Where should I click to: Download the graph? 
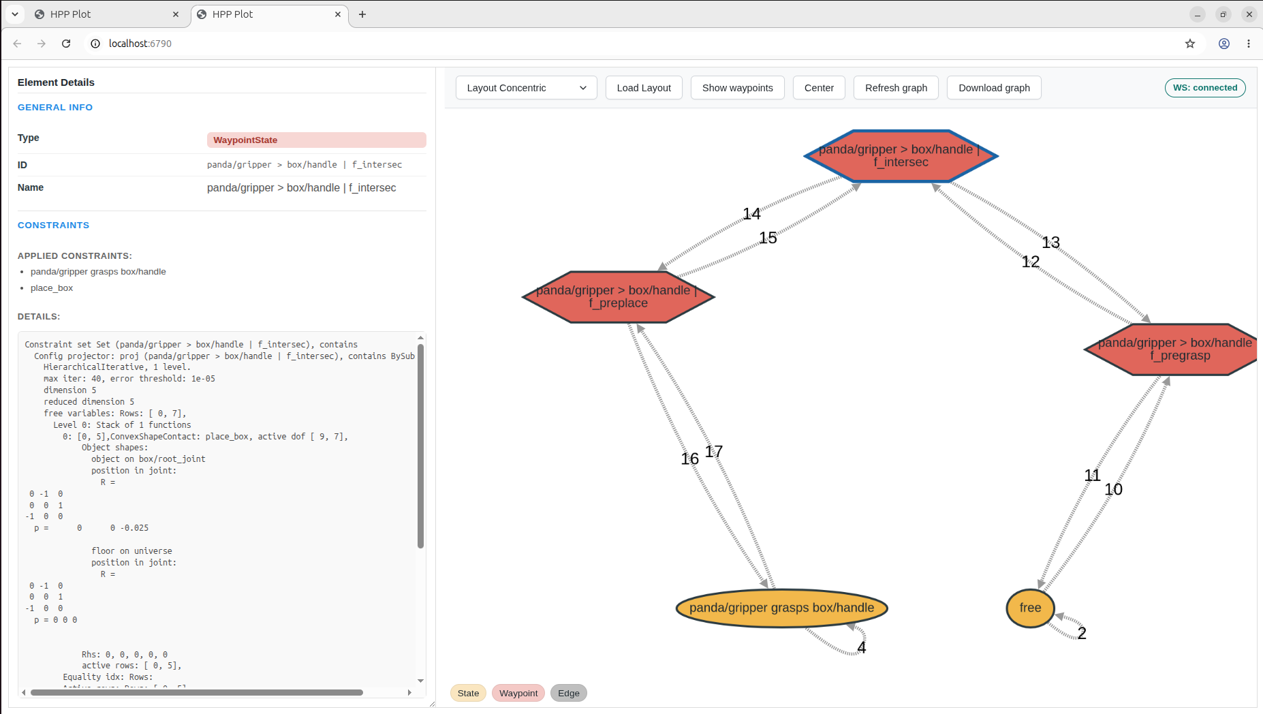994,88
